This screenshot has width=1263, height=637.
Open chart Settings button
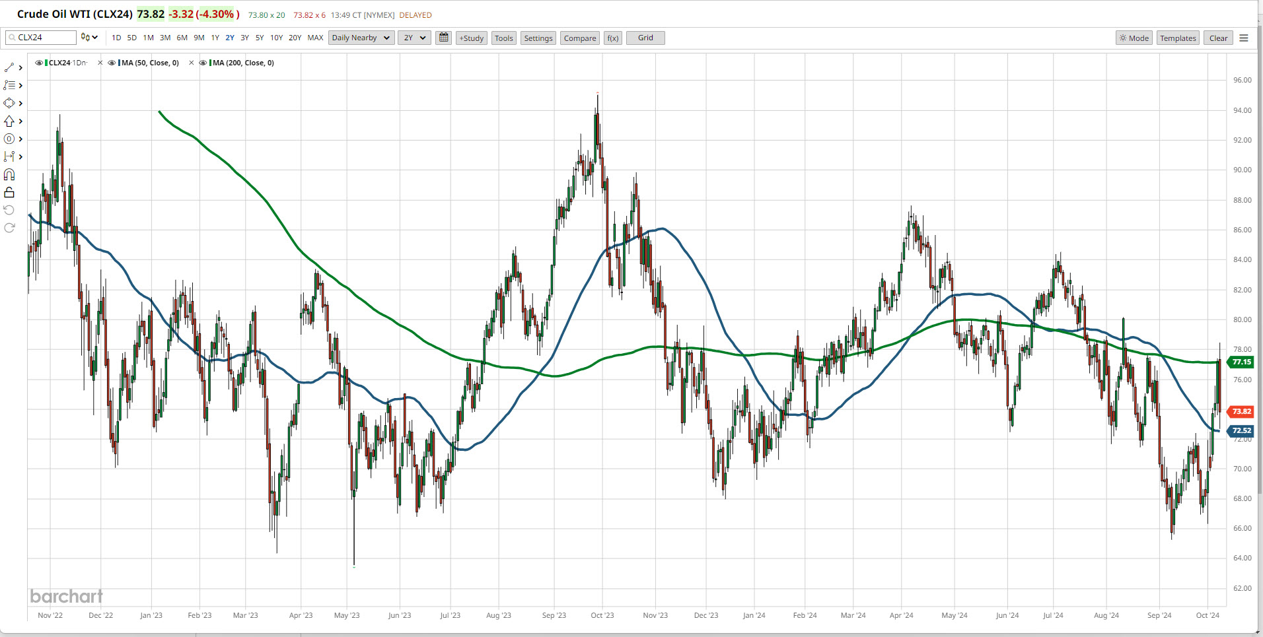point(538,38)
